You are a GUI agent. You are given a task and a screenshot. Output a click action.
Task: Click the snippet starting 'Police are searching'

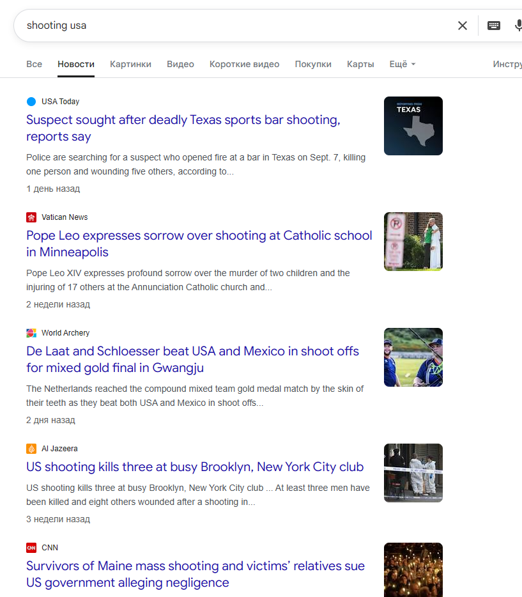click(196, 164)
